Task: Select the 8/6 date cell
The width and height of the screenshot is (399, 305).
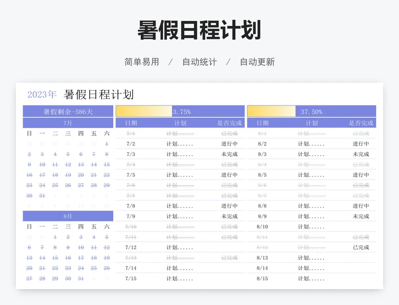Action: (x=262, y=185)
